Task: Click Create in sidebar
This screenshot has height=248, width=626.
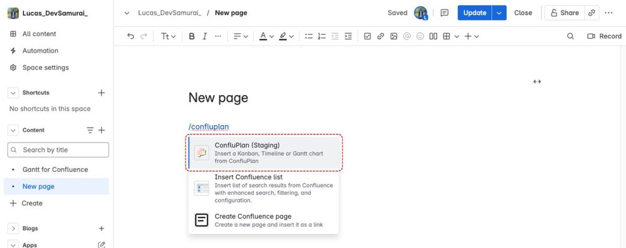Action: point(26,203)
